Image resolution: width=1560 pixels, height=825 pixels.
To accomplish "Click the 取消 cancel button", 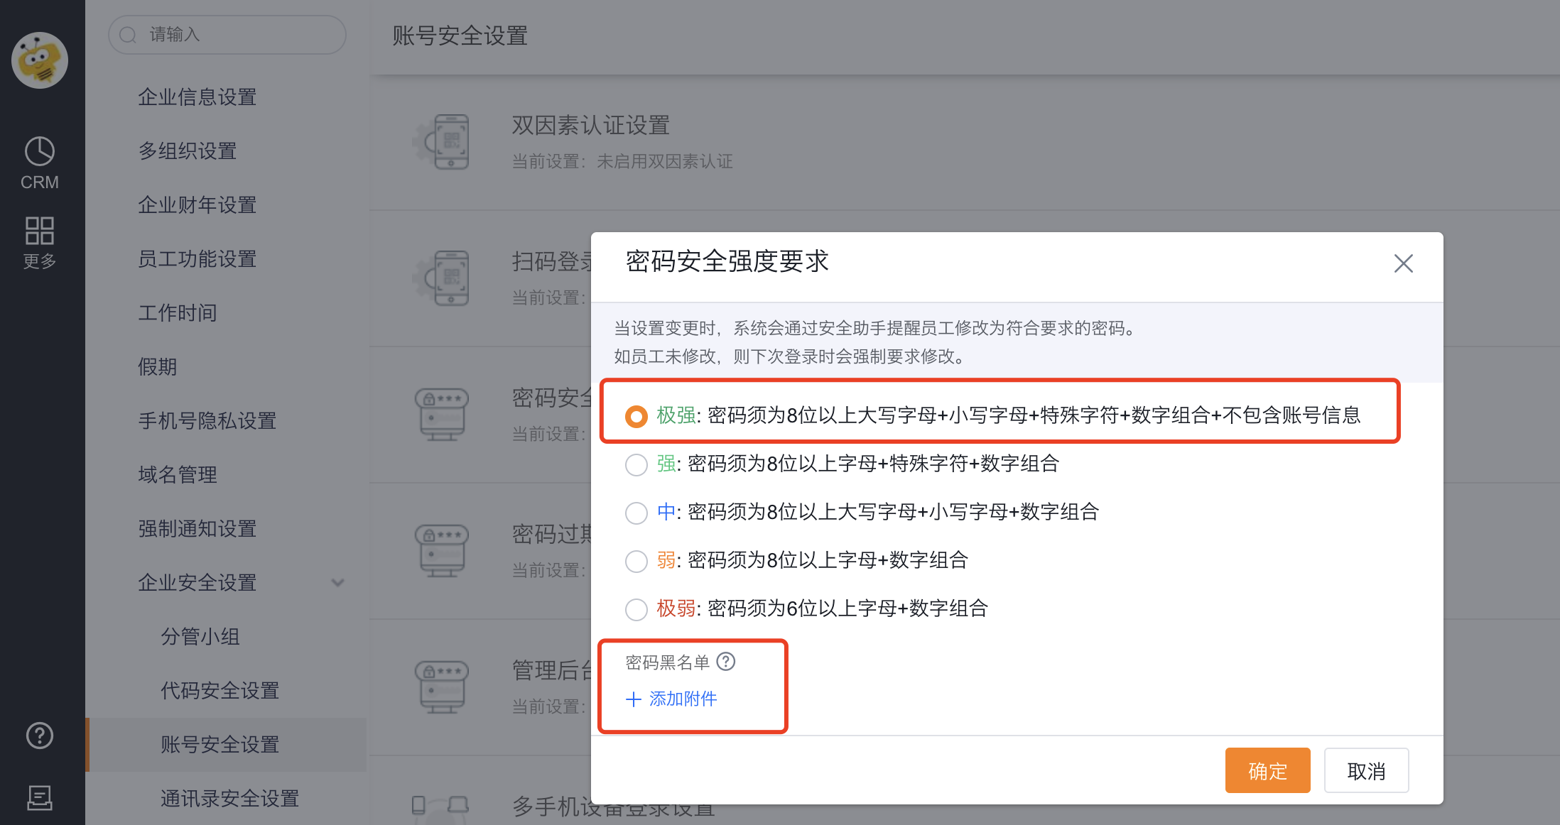I will 1366,770.
